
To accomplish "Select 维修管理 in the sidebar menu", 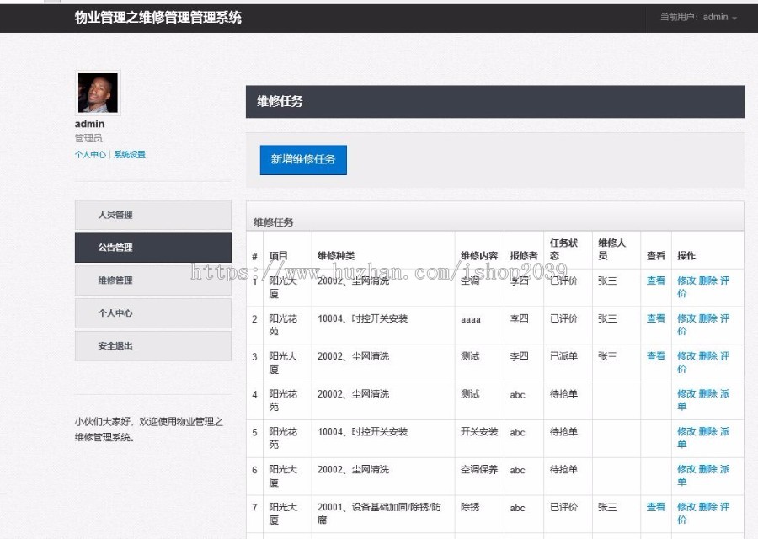I will pyautogui.click(x=153, y=280).
